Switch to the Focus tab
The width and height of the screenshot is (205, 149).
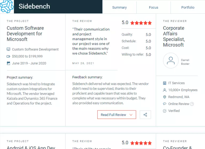pyautogui.click(x=153, y=7)
